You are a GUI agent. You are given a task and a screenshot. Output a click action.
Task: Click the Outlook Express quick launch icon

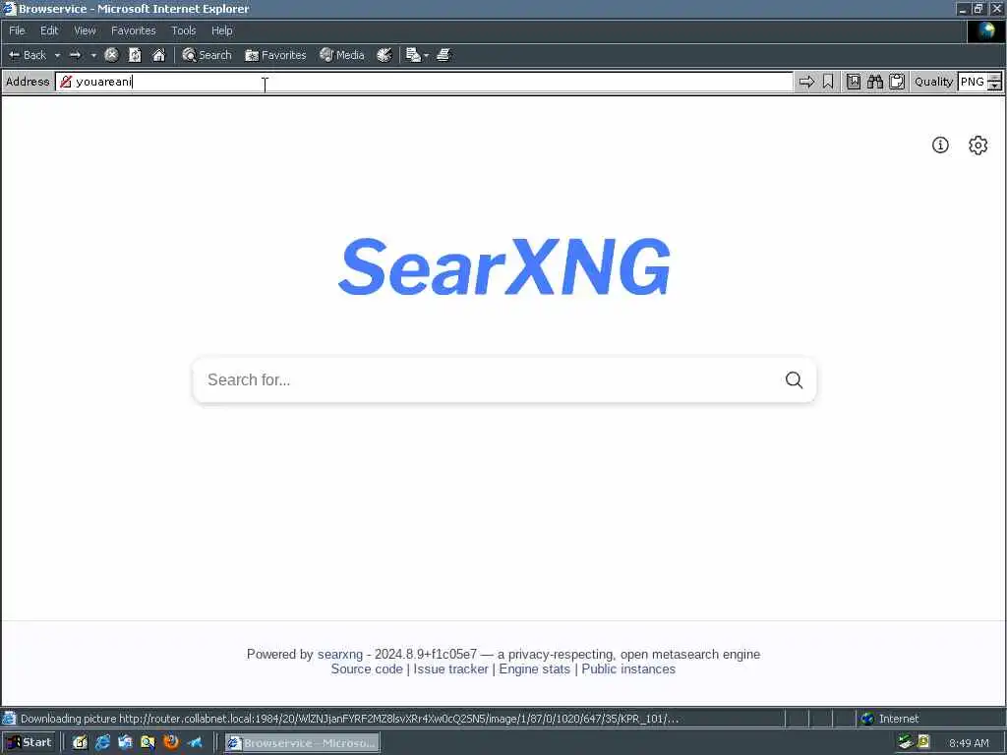click(x=125, y=743)
